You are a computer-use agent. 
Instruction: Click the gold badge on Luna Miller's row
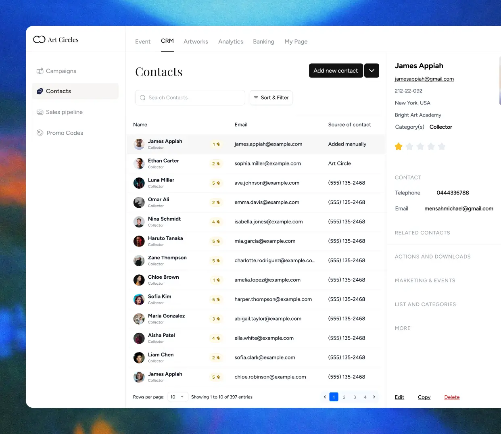(x=216, y=183)
